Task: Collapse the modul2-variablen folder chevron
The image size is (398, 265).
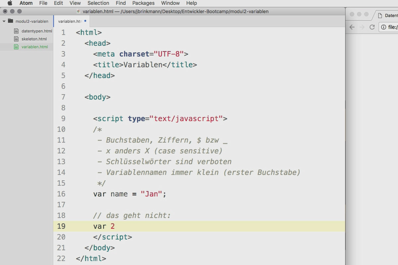Action: (4, 21)
